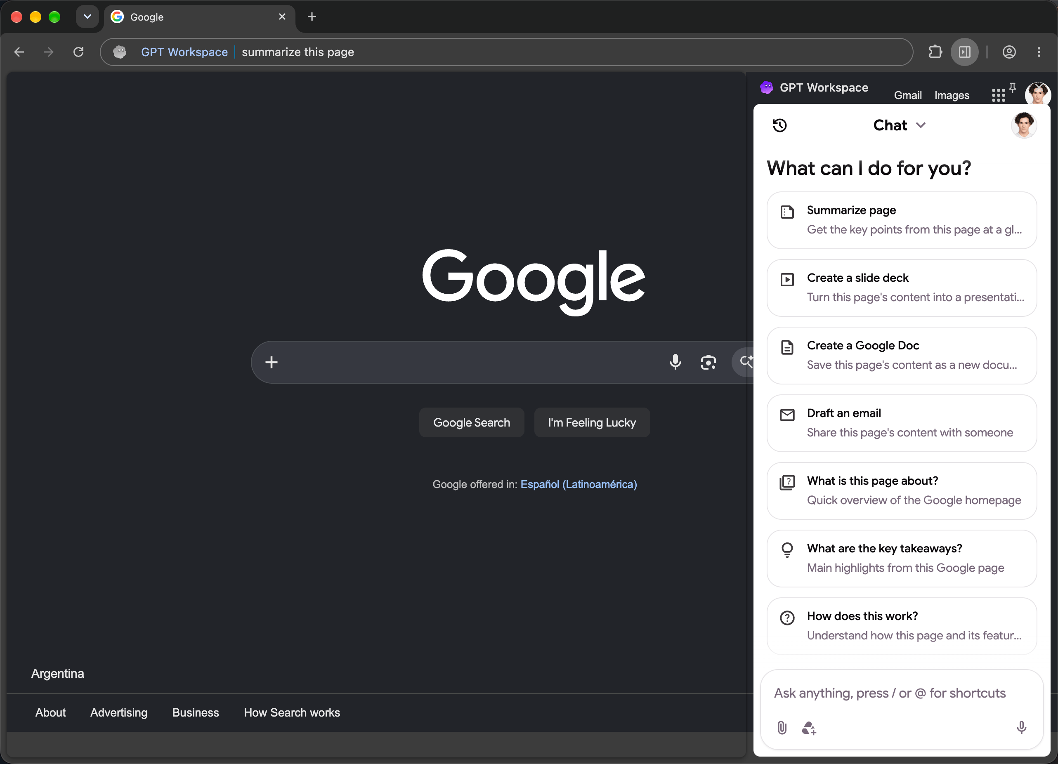1058x764 pixels.
Task: Click What is this page about card
Action: point(901,490)
